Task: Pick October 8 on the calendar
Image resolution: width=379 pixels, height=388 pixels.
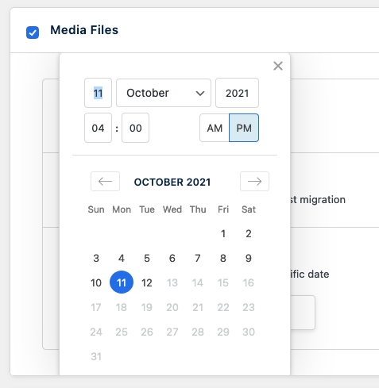Action: pos(223,258)
